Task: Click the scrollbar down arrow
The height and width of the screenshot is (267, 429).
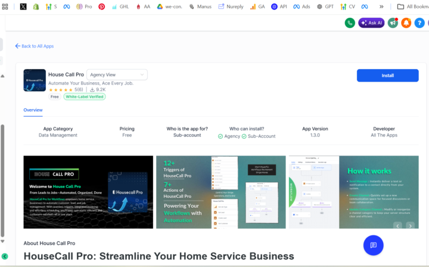Action: (x=2, y=241)
